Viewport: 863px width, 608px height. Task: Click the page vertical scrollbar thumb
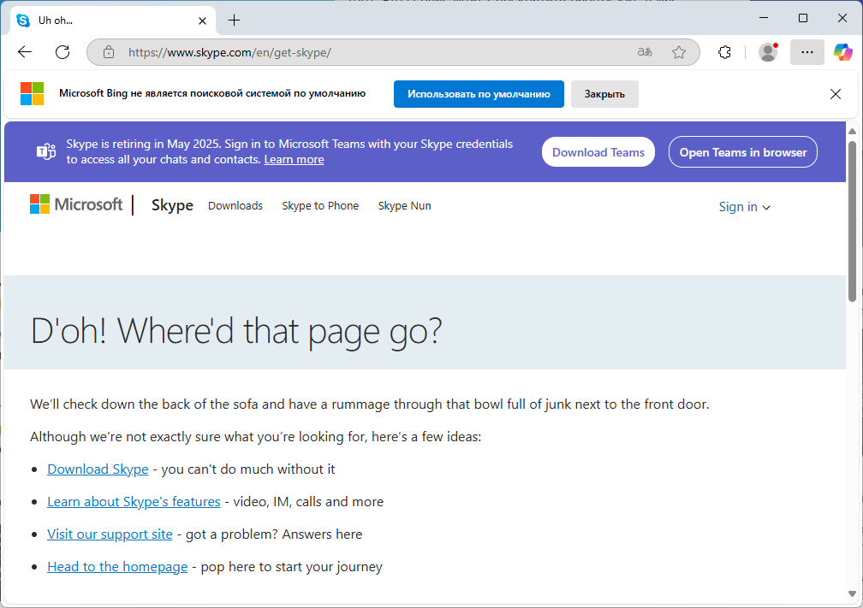(x=852, y=220)
